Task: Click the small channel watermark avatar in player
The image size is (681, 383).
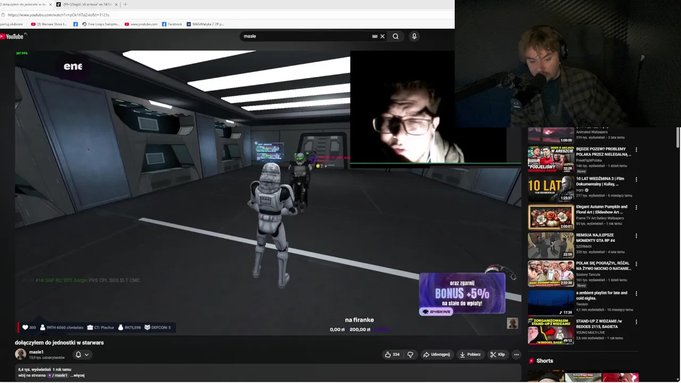Action: coord(512,323)
